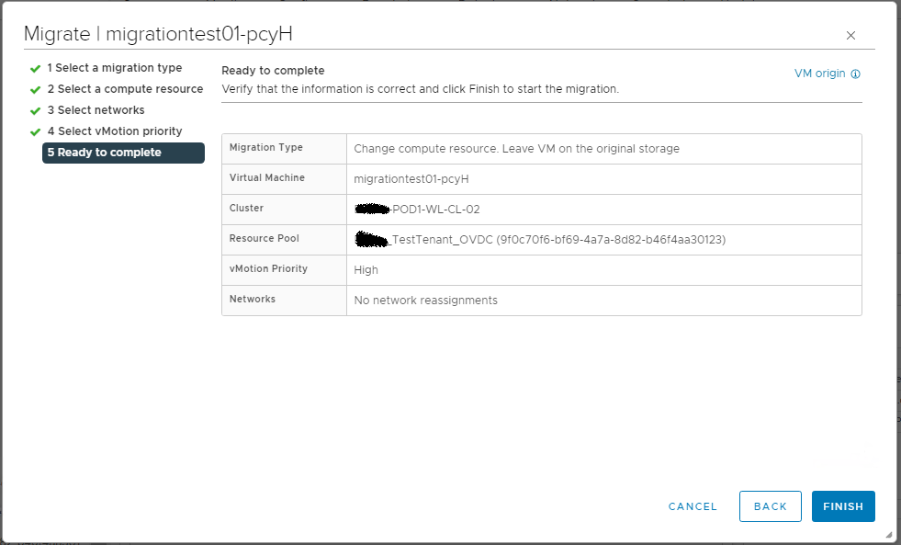Click the Virtual Machine row label
This screenshot has width=901, height=545.
[266, 178]
